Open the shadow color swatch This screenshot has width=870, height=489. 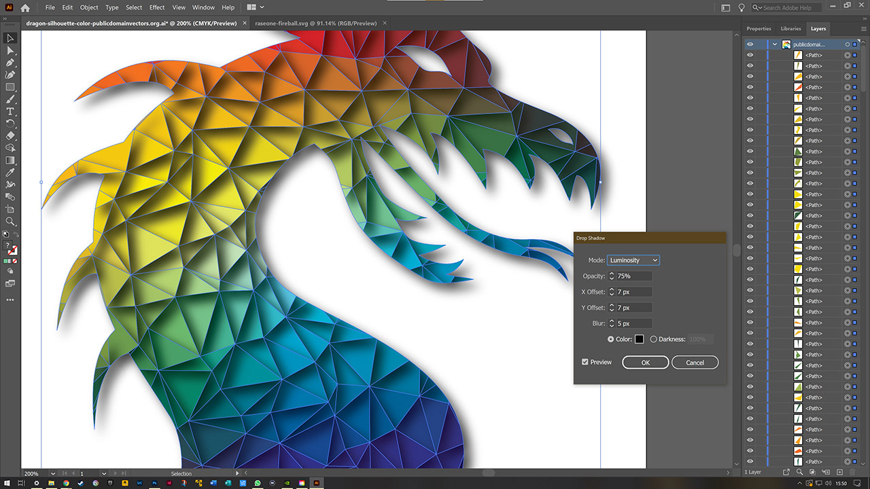coord(639,339)
